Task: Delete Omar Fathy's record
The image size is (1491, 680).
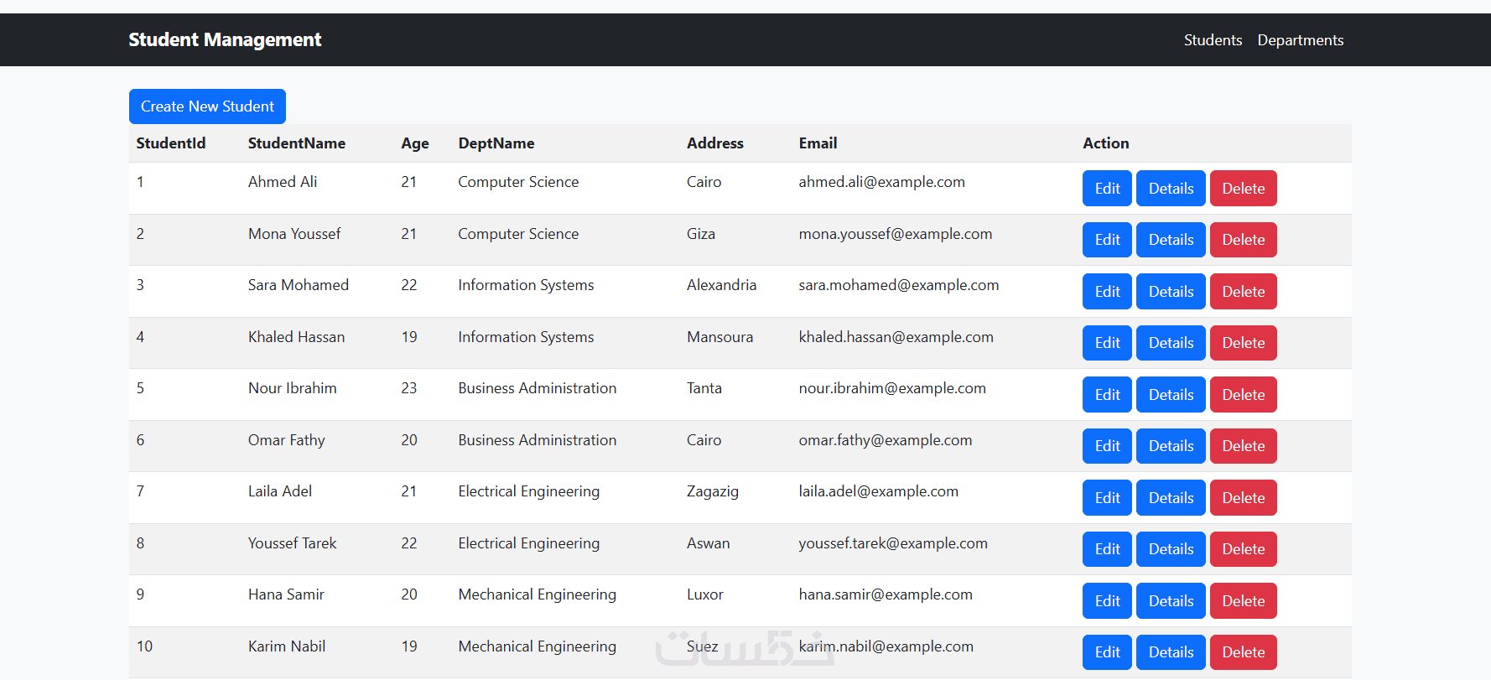Action: click(1243, 446)
